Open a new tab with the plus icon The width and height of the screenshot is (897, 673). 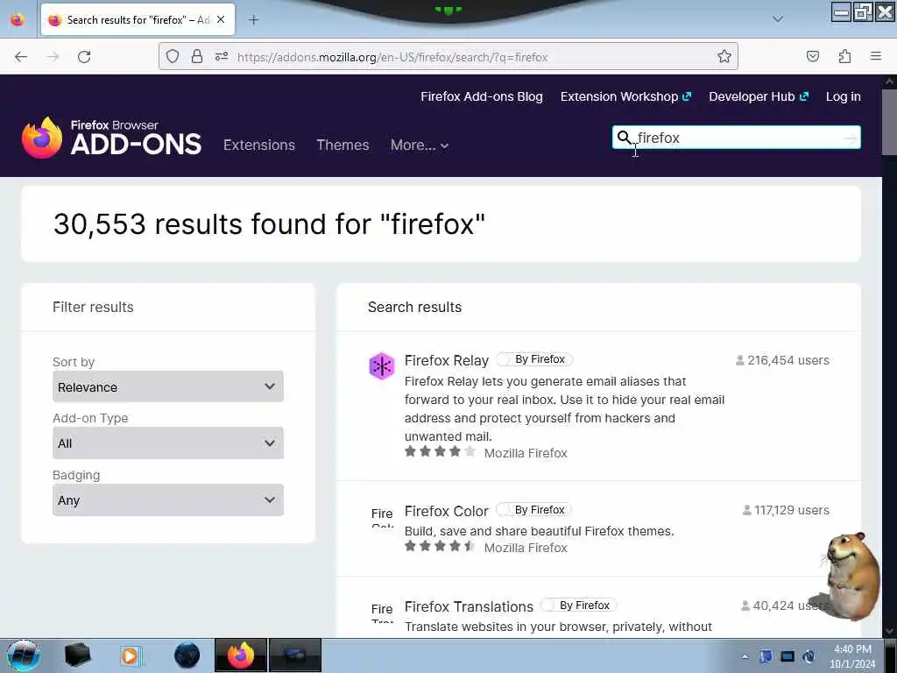tap(253, 20)
